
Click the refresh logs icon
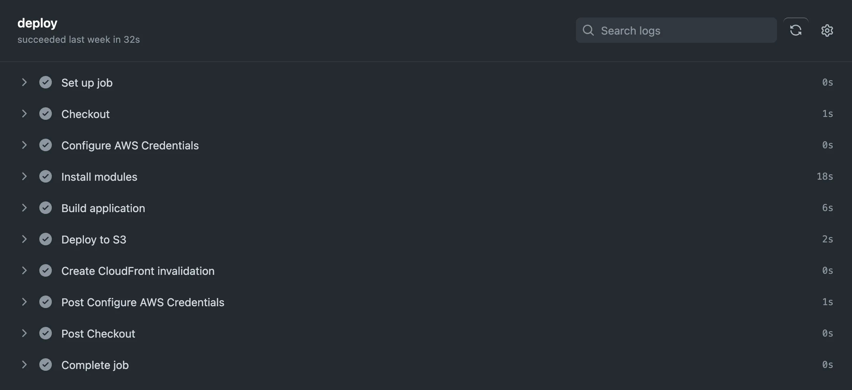click(x=796, y=30)
